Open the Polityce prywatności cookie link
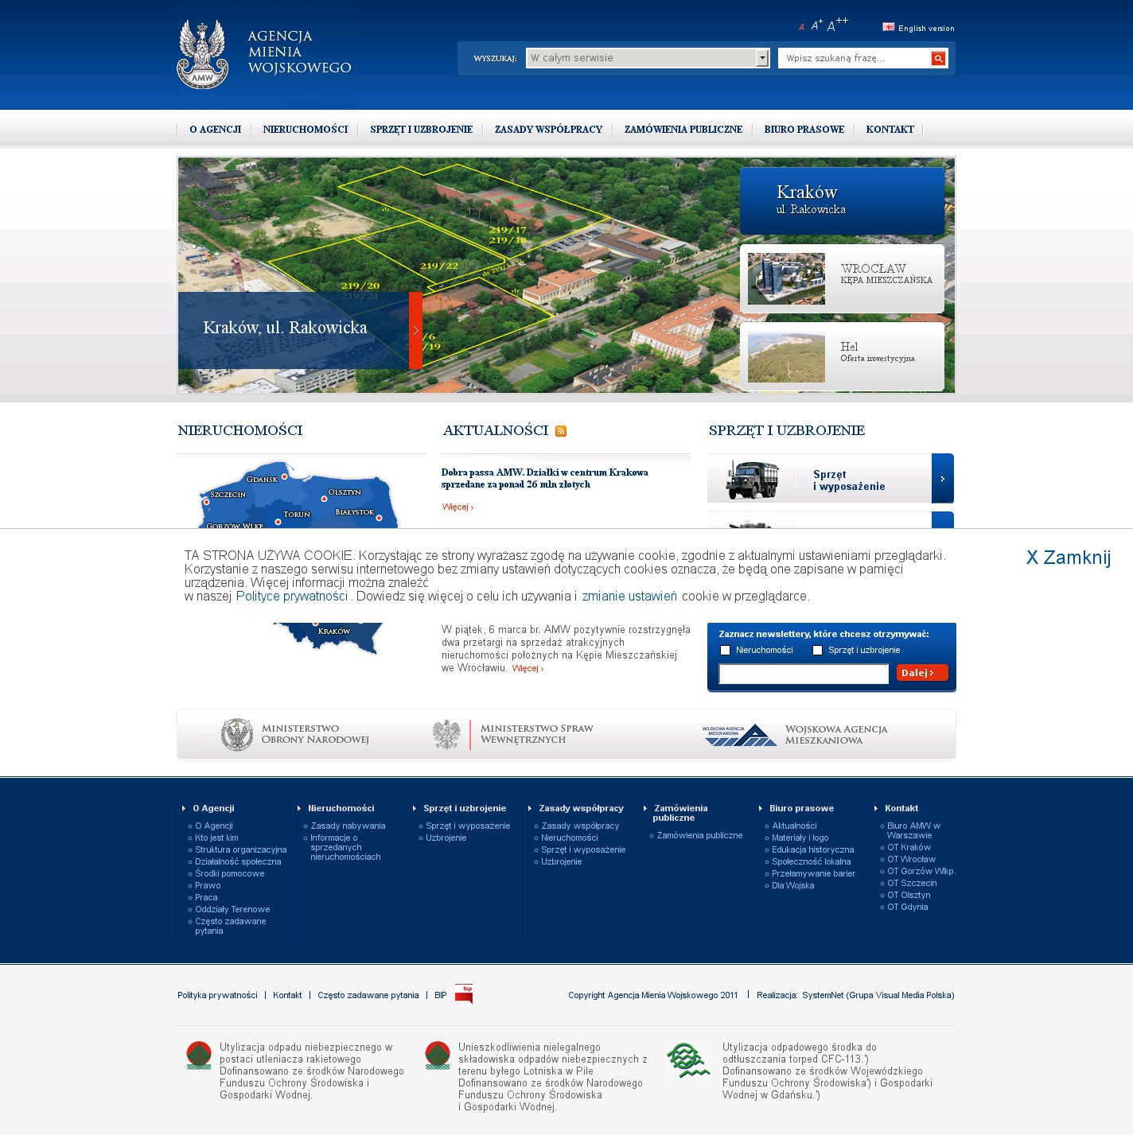The image size is (1133, 1135). [x=292, y=597]
